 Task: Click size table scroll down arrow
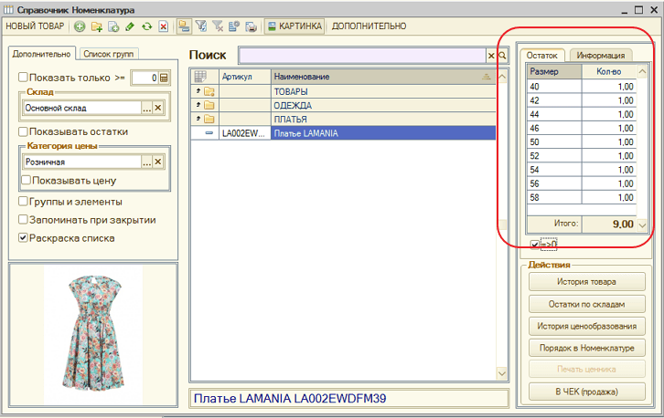coord(642,225)
